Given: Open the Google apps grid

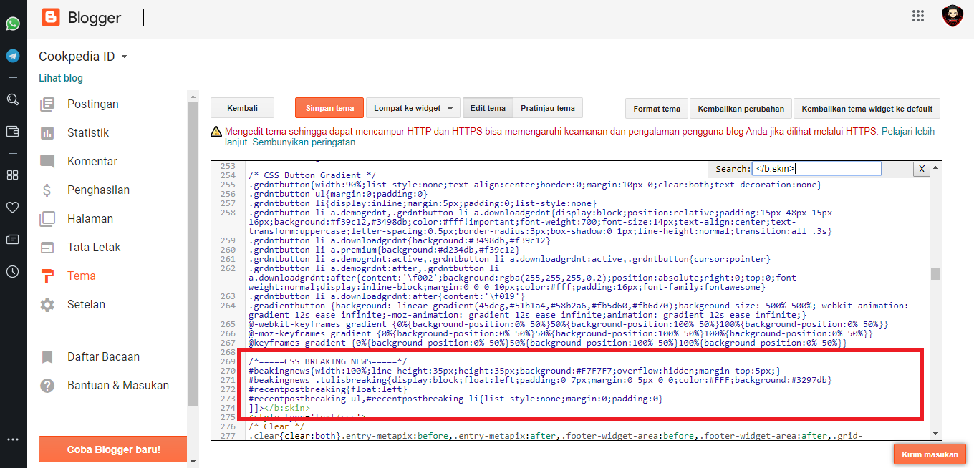Looking at the screenshot, I should pyautogui.click(x=918, y=16).
